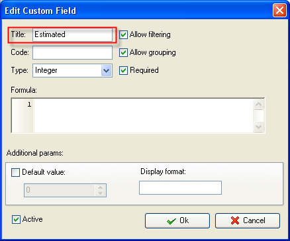This screenshot has height=241, width=290.
Task: Decrease default value with spinner down arrow
Action: (x=101, y=193)
